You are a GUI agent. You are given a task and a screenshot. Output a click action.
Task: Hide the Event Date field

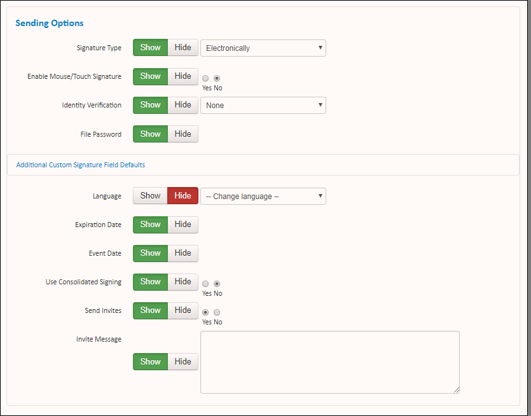click(x=183, y=253)
